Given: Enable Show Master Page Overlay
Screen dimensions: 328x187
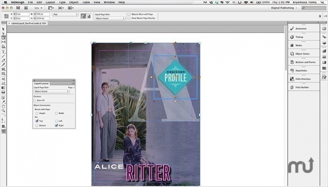Looking at the screenshot, I should coord(129,18).
